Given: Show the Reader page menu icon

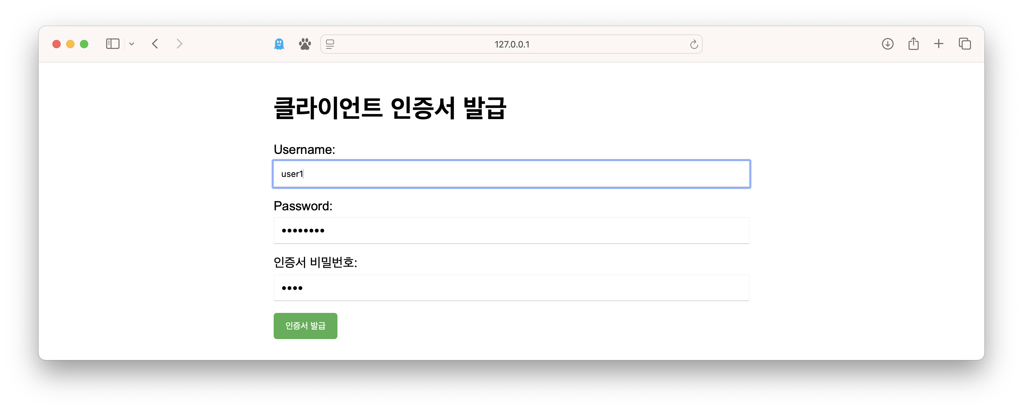Looking at the screenshot, I should click(x=330, y=44).
